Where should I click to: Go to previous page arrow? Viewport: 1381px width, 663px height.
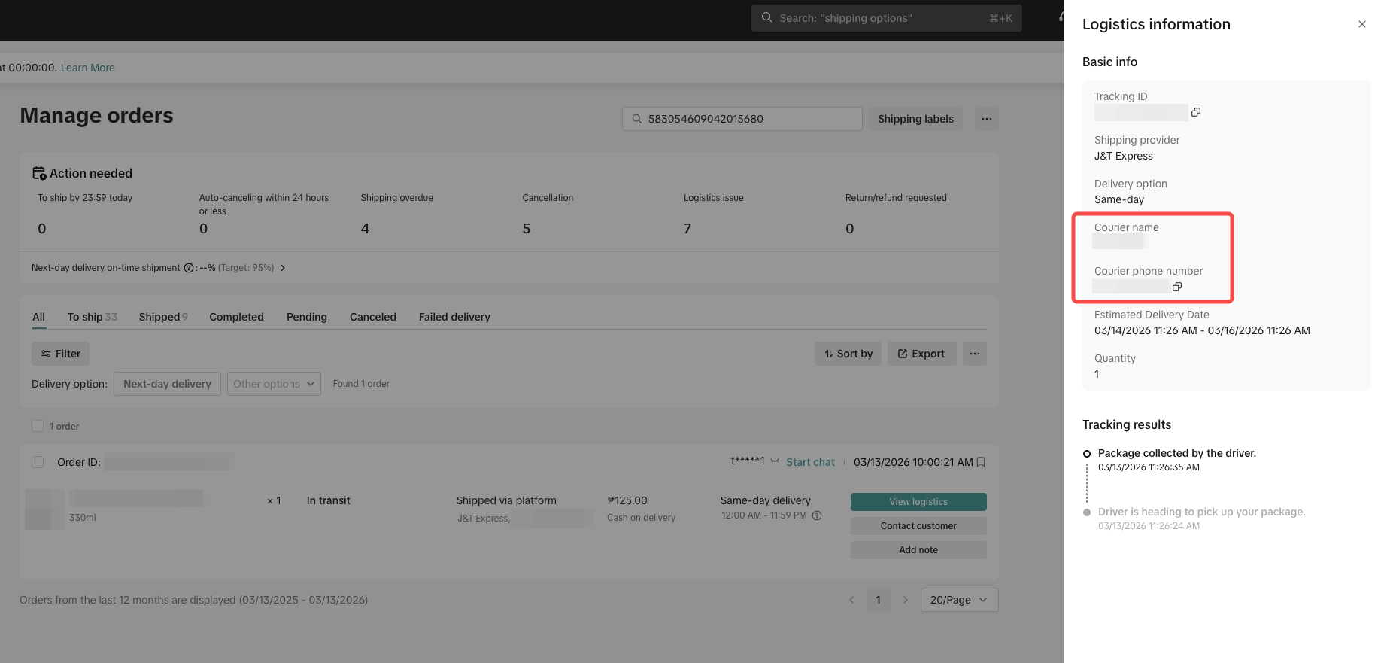851,600
